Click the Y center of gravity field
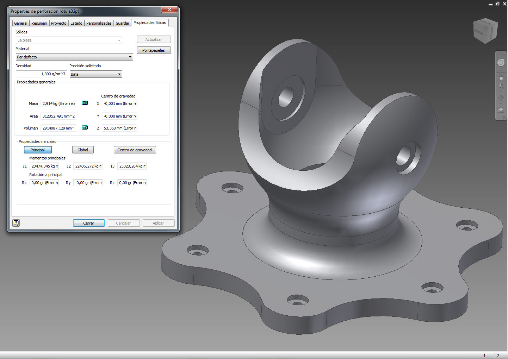Image resolution: width=508 pixels, height=359 pixels. click(x=120, y=116)
